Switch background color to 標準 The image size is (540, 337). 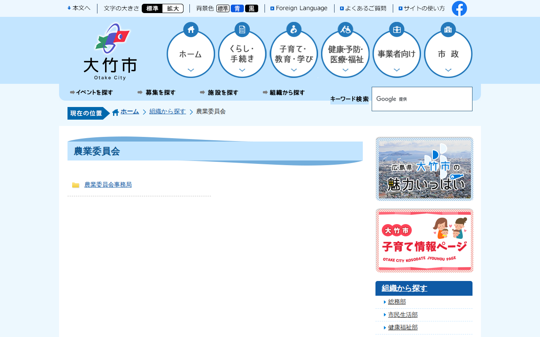point(223,8)
